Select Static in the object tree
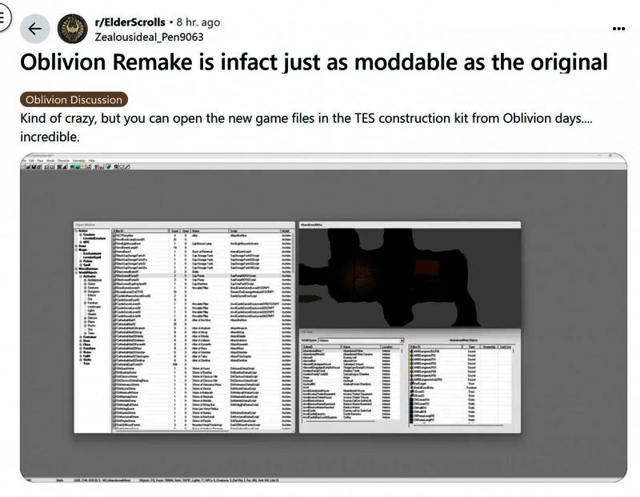 [x=86, y=360]
